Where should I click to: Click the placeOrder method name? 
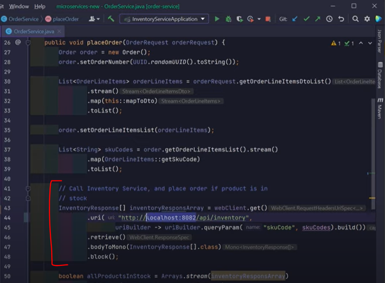click(x=104, y=43)
